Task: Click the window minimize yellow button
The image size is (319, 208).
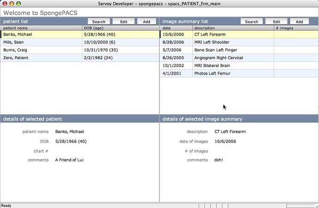Action: point(12,3)
